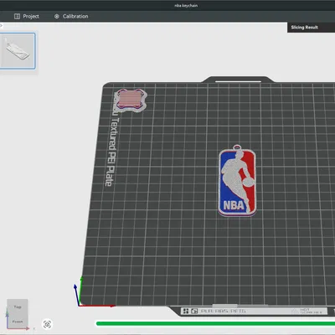Click the Front face of view cube
The height and width of the screenshot is (335, 335).
18,322
